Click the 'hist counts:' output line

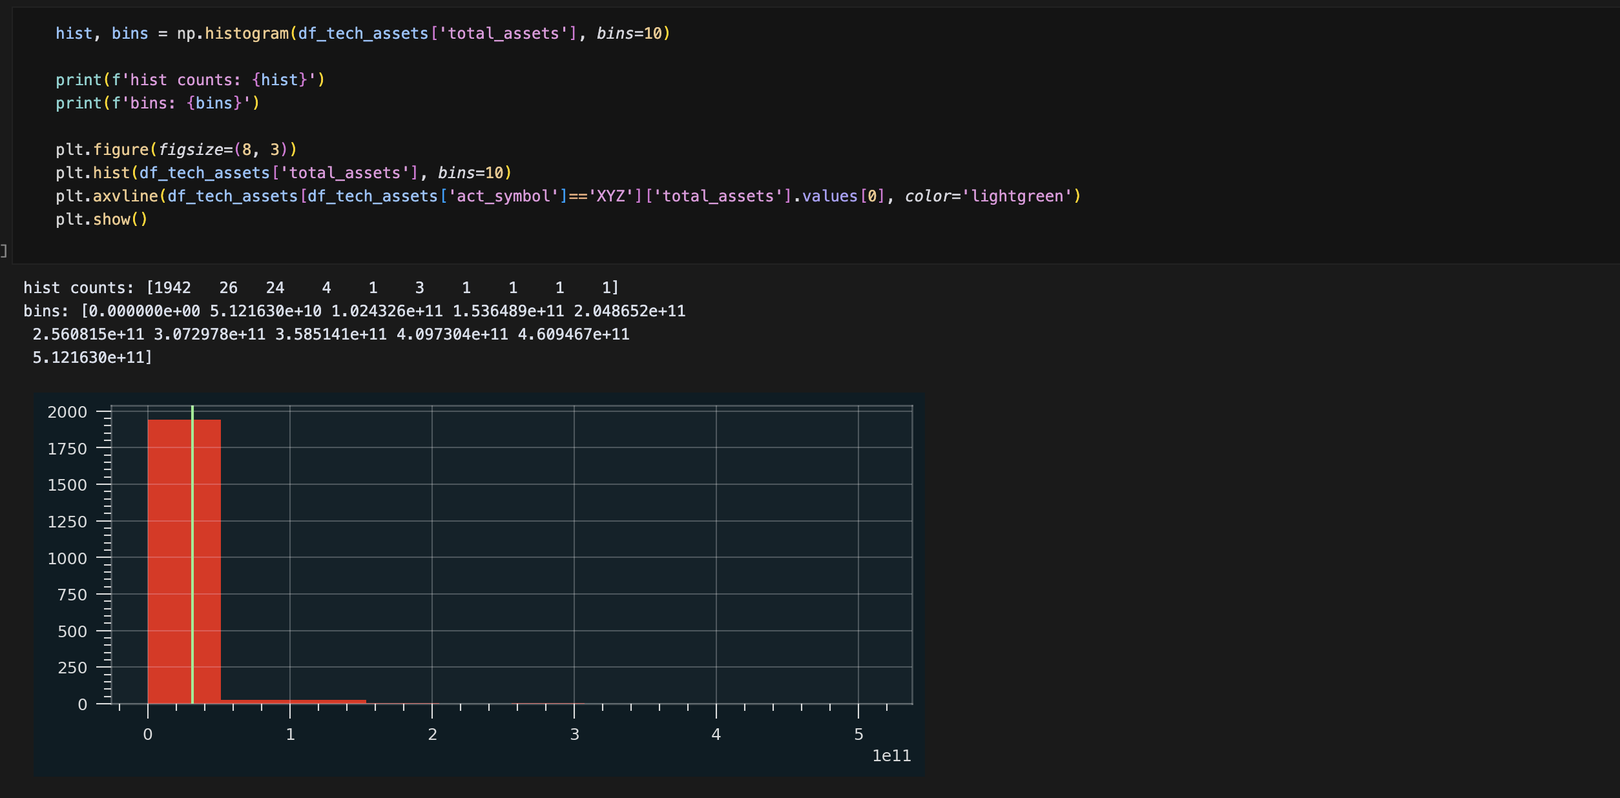coord(78,288)
